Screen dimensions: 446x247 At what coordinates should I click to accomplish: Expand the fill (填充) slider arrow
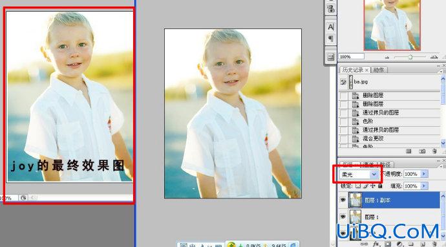(424, 186)
